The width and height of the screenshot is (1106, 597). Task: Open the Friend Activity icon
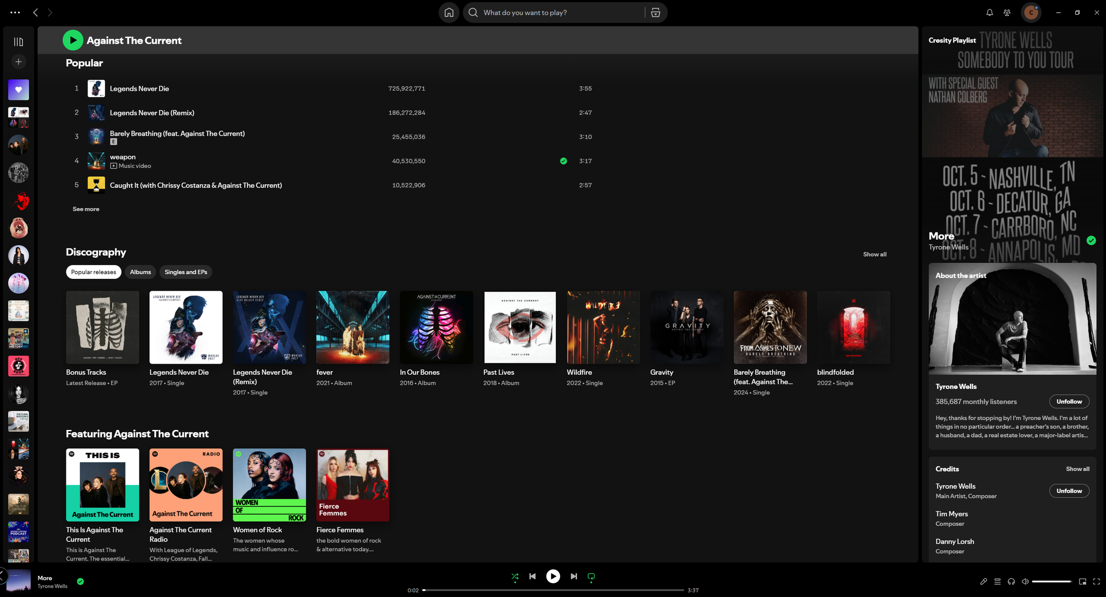point(1006,12)
